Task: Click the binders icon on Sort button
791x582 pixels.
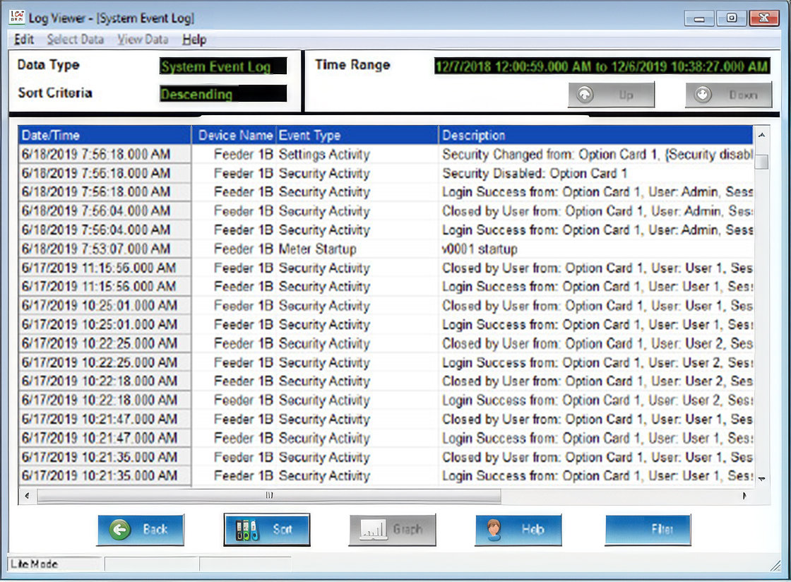Action: pos(247,530)
